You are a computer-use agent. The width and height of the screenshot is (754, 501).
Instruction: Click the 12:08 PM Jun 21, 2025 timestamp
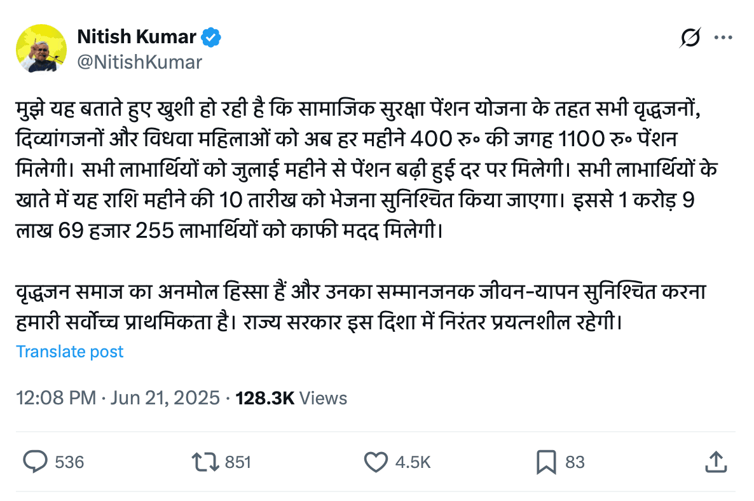[x=118, y=398]
